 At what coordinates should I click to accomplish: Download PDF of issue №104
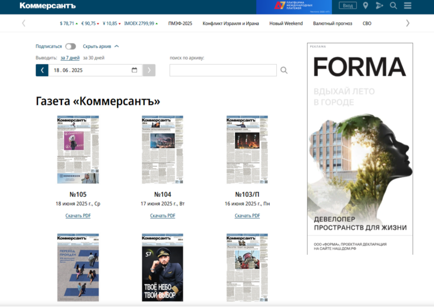click(x=162, y=216)
